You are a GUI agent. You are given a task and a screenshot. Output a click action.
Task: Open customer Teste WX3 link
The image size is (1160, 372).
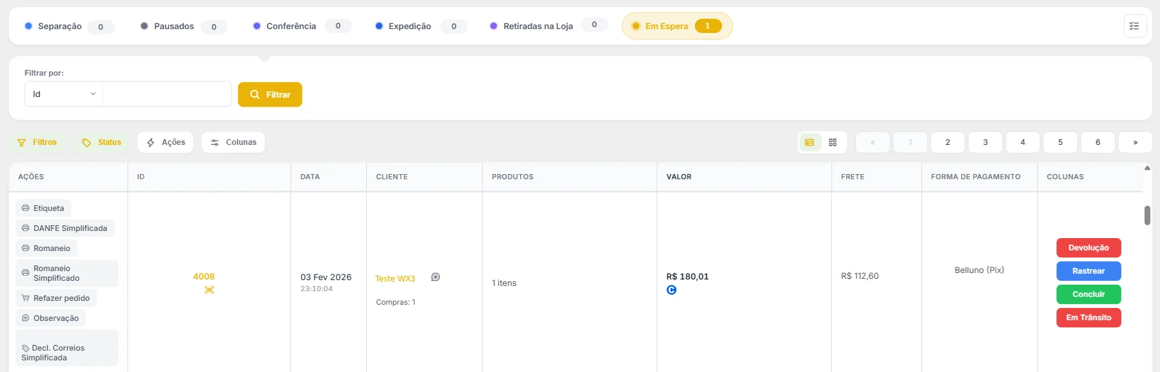pyautogui.click(x=395, y=278)
